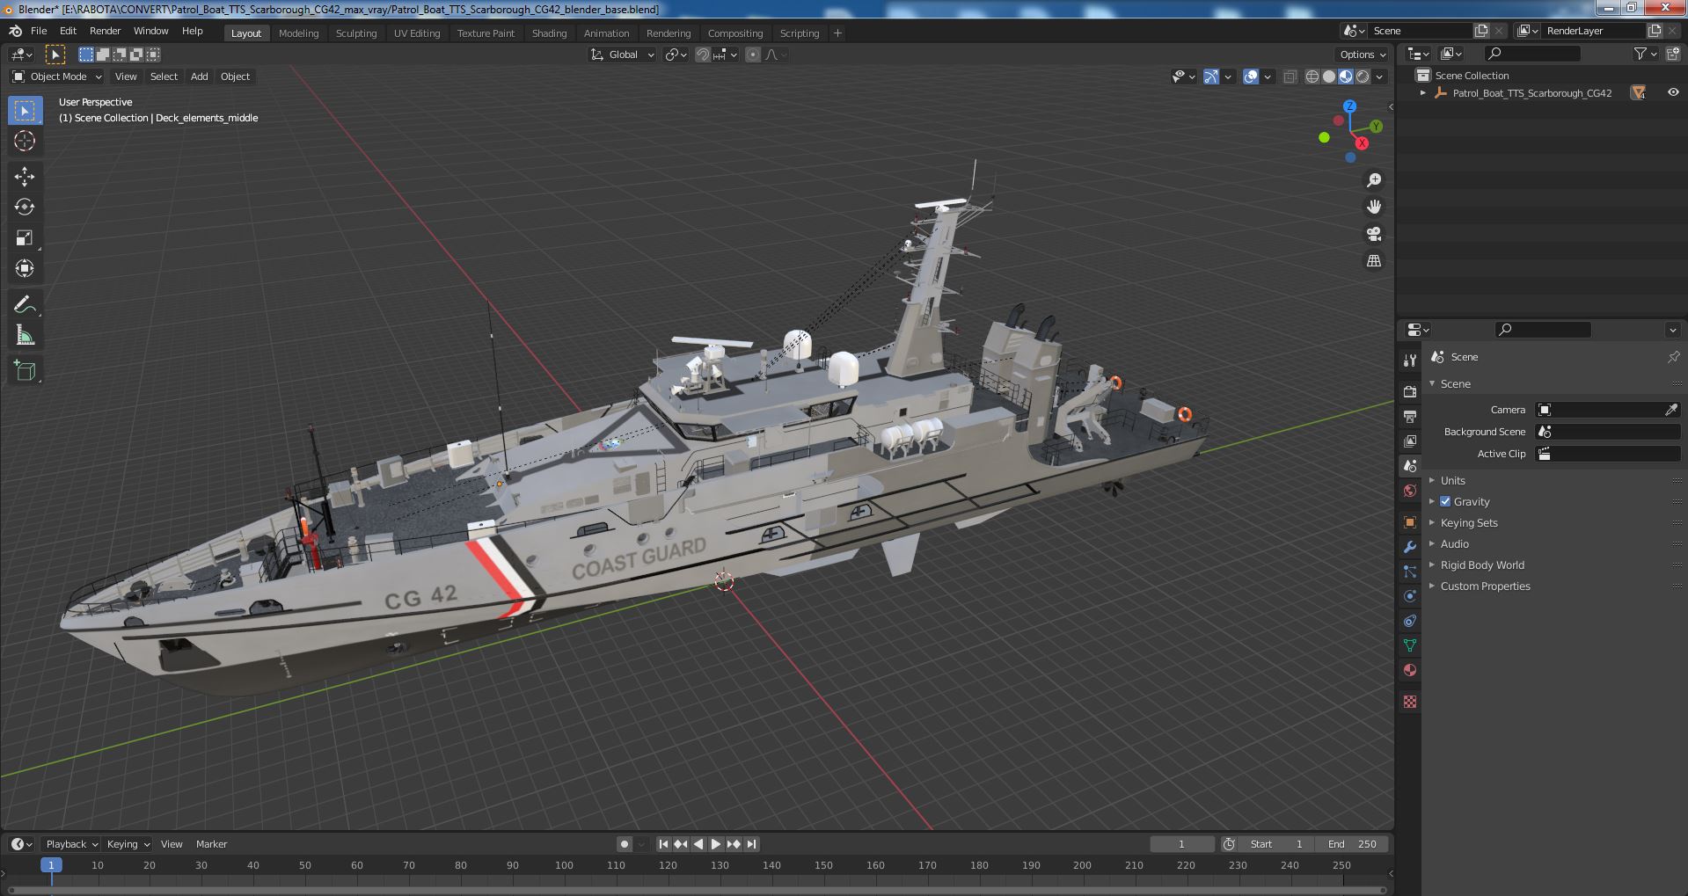Click the play animation button
The image size is (1688, 896).
tap(716, 844)
